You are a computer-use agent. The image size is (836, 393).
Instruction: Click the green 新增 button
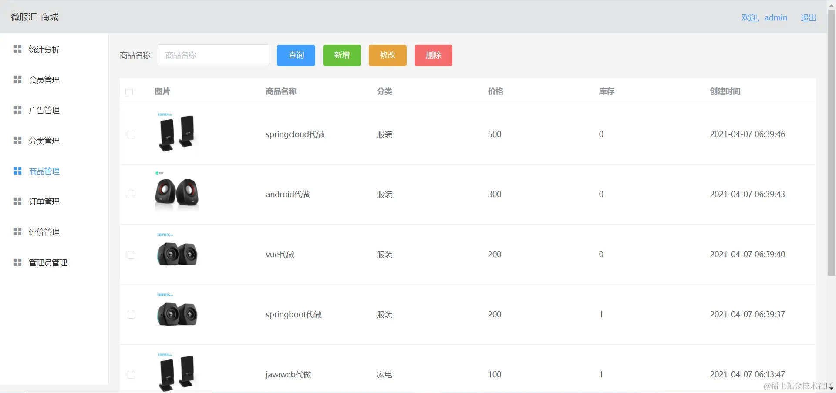click(x=342, y=55)
